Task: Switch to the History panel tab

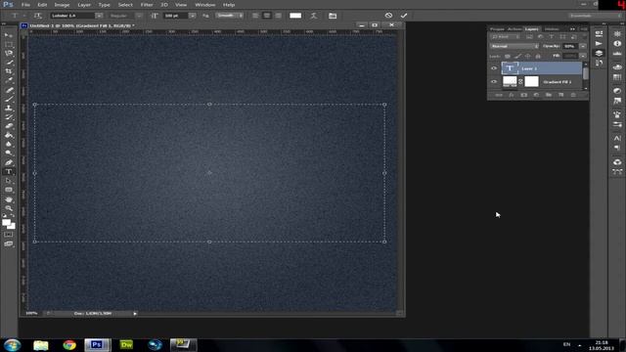Action: [x=552, y=29]
